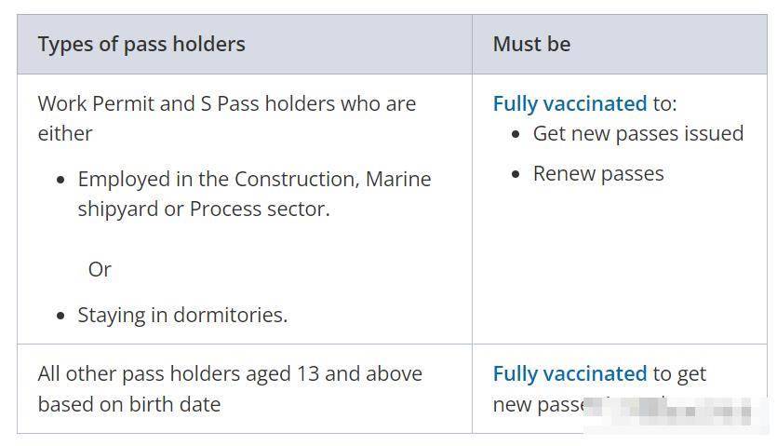Viewport: 777px width, 446px height.
Task: Click the bullet dot before Staying
Action: click(x=60, y=316)
